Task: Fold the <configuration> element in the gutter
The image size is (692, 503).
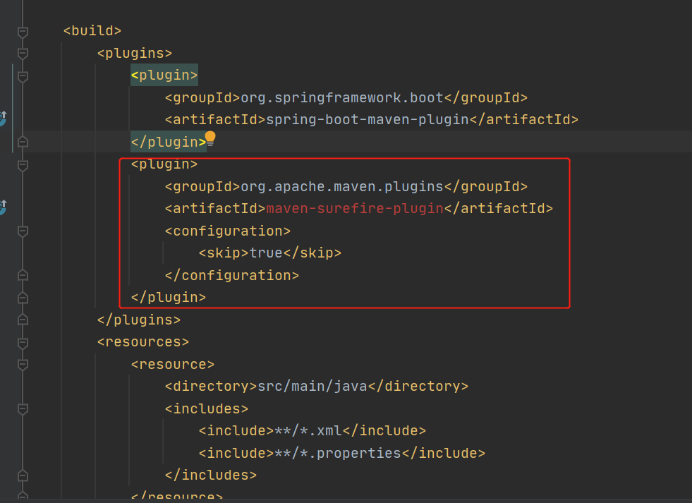Action: (22, 231)
